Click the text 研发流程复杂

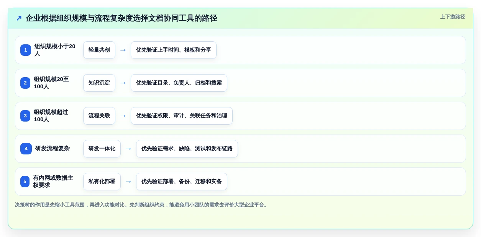pos(53,149)
